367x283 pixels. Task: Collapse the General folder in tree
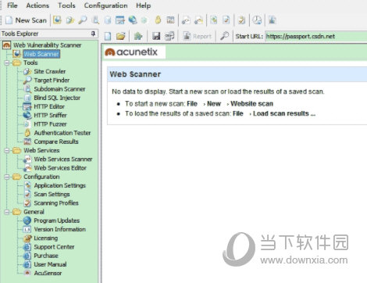point(7,212)
